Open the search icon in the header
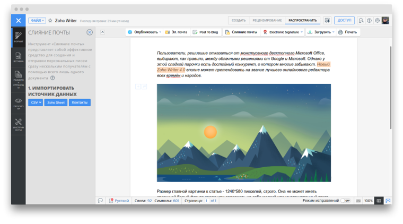Image resolution: width=403 pixels, height=224 pixels. [x=361, y=20]
